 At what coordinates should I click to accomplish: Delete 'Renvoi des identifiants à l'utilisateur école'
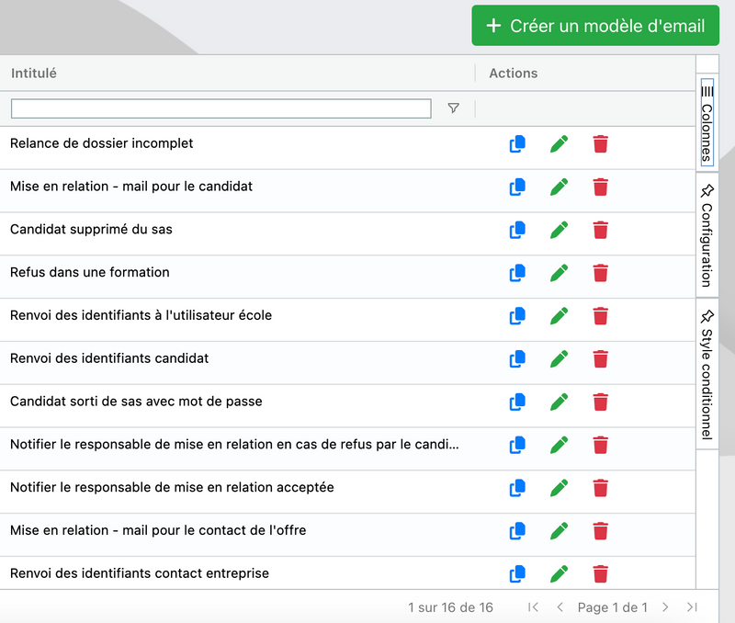click(x=601, y=316)
